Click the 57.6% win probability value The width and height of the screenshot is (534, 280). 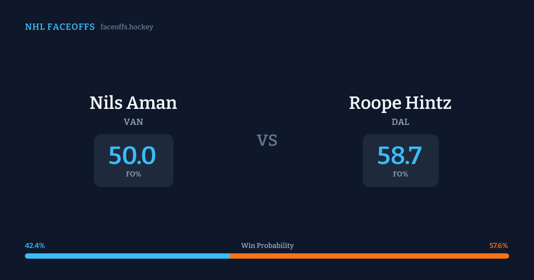point(498,245)
